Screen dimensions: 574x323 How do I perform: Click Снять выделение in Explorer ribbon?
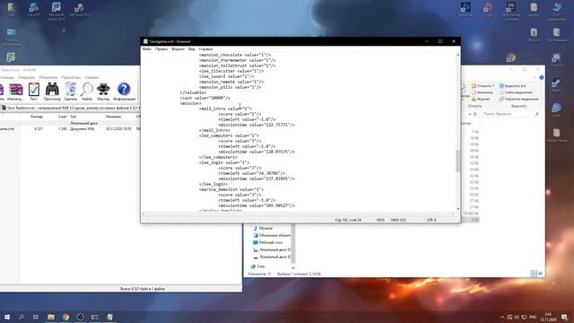(516, 92)
